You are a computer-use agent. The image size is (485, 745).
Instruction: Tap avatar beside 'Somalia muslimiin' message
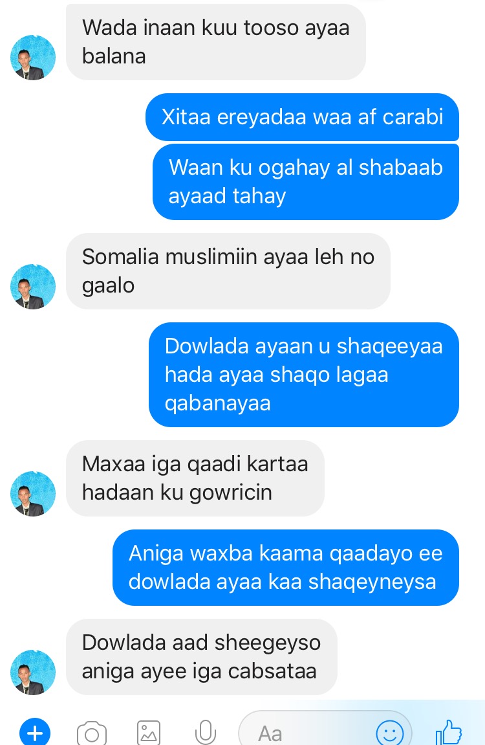[33, 287]
